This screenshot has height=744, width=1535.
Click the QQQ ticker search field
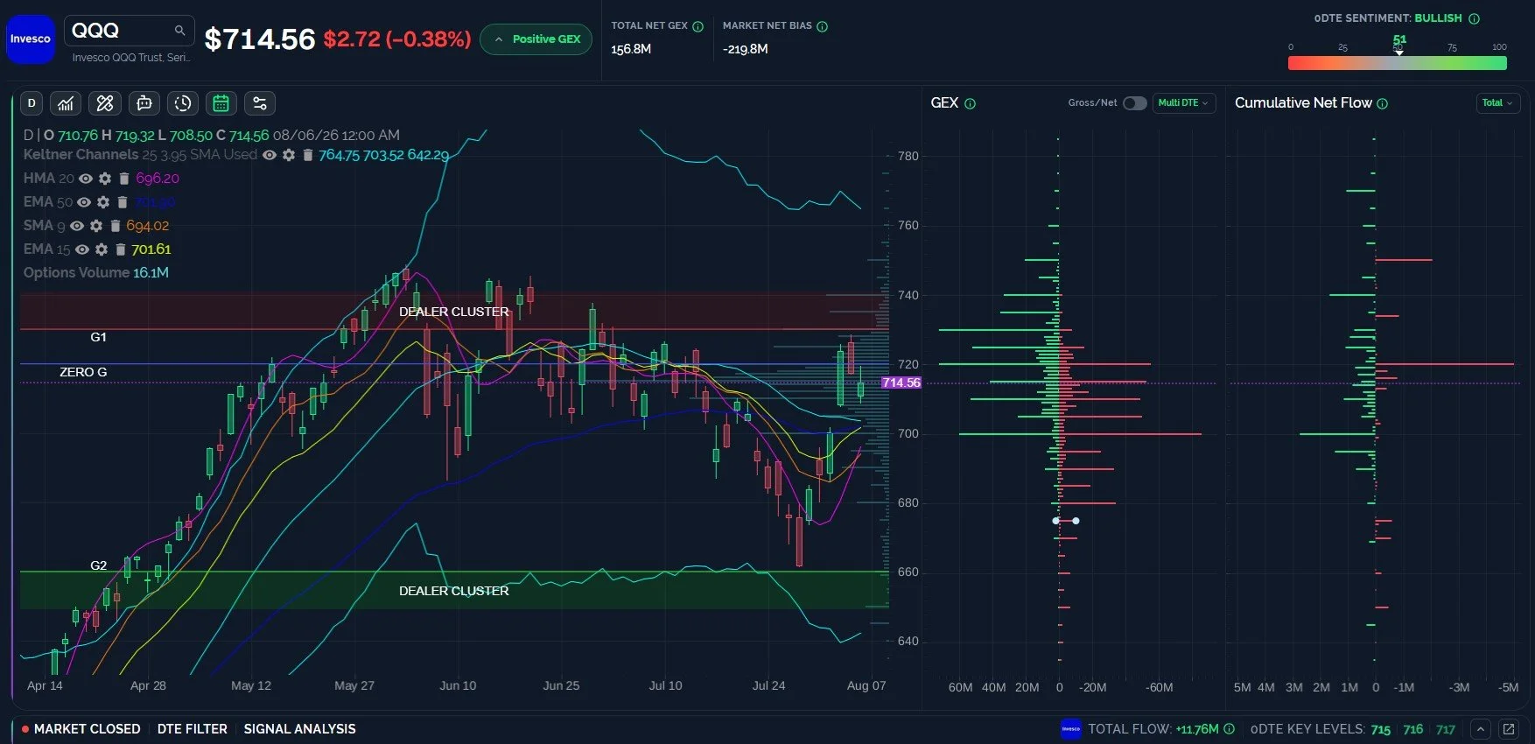[x=130, y=31]
